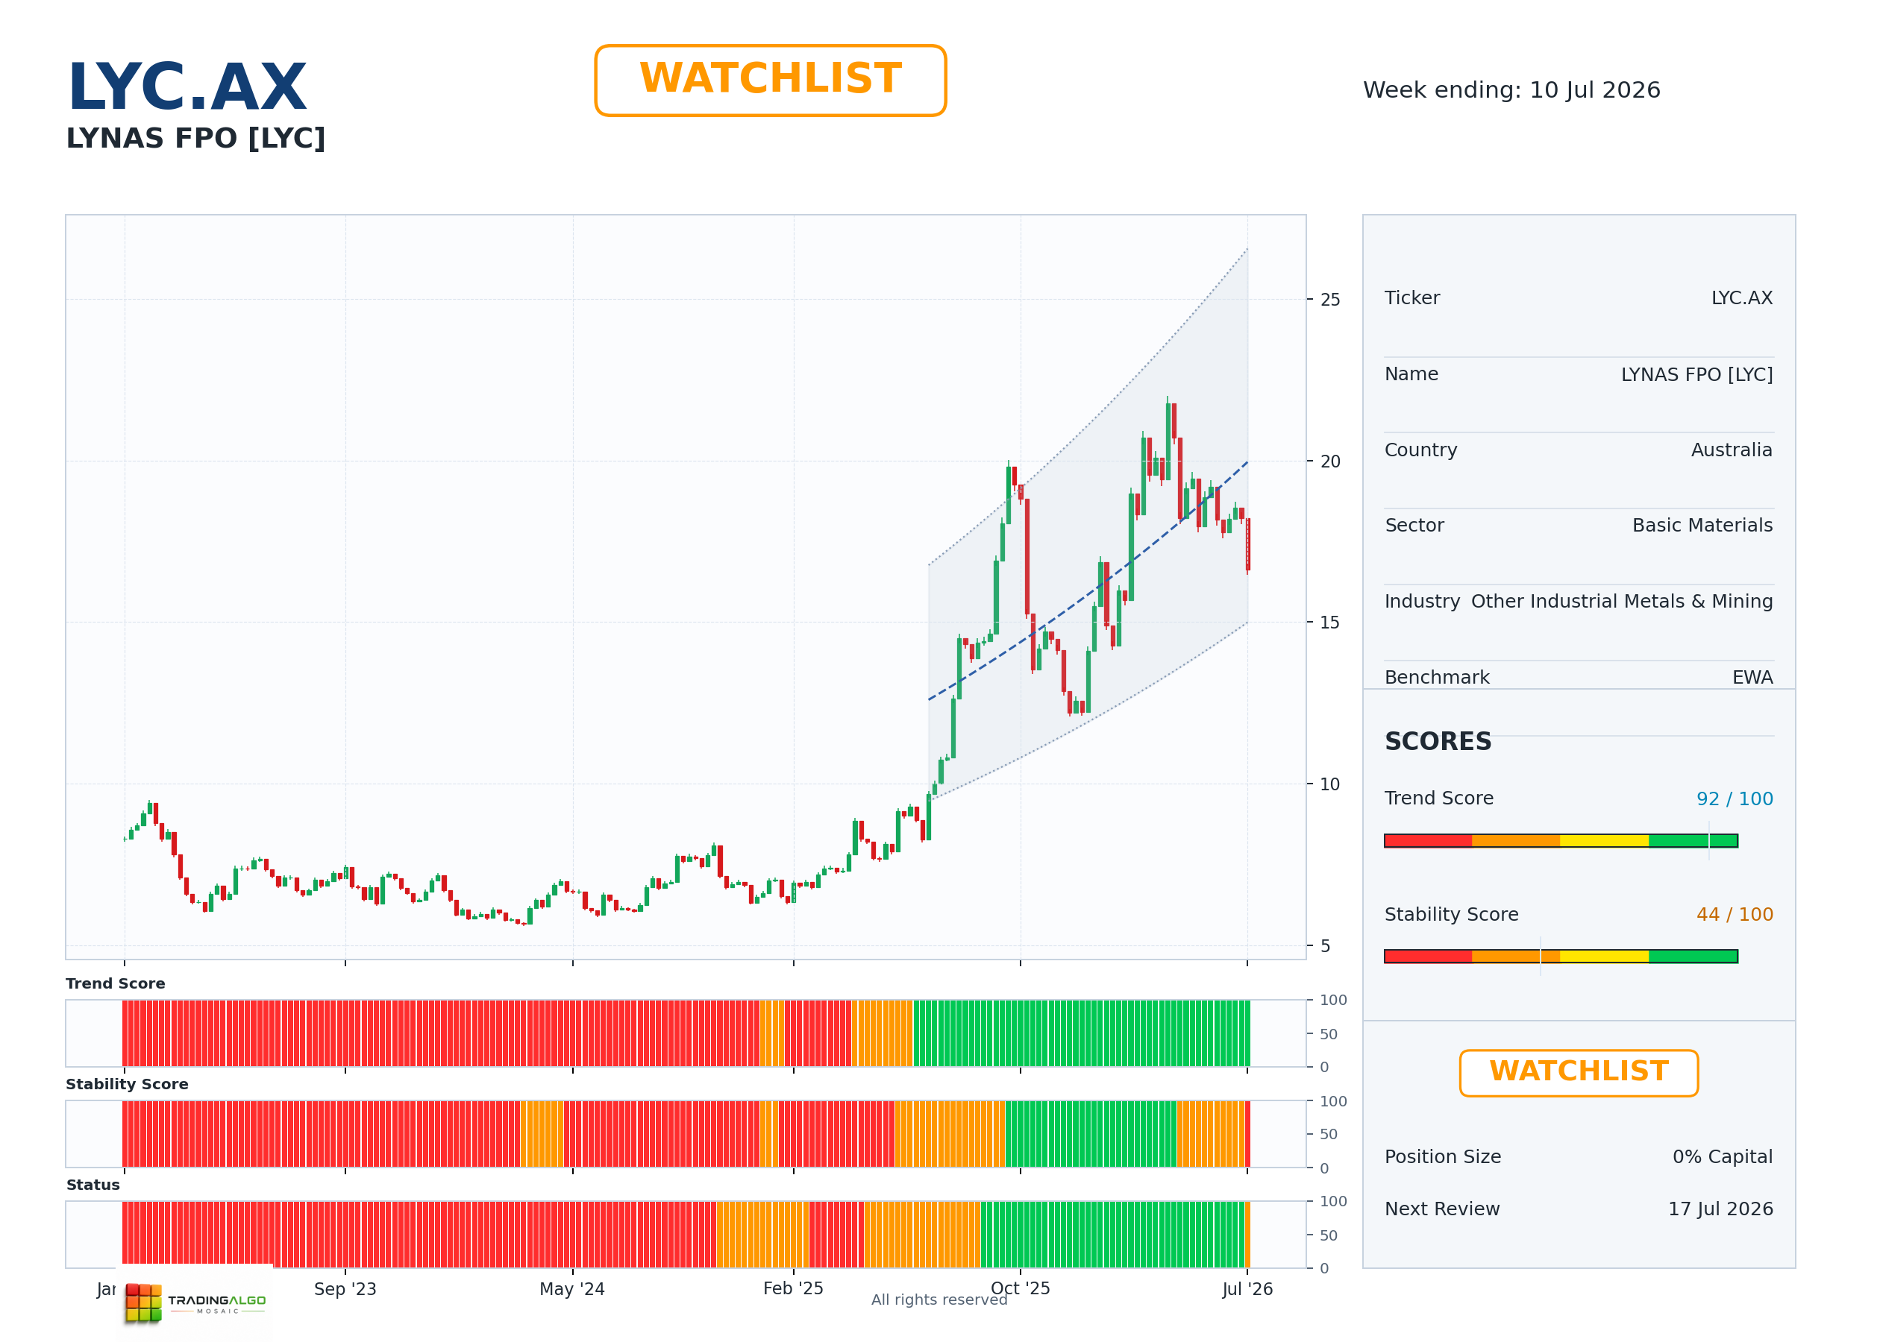Click the Trend Score gauge bar

click(1560, 840)
